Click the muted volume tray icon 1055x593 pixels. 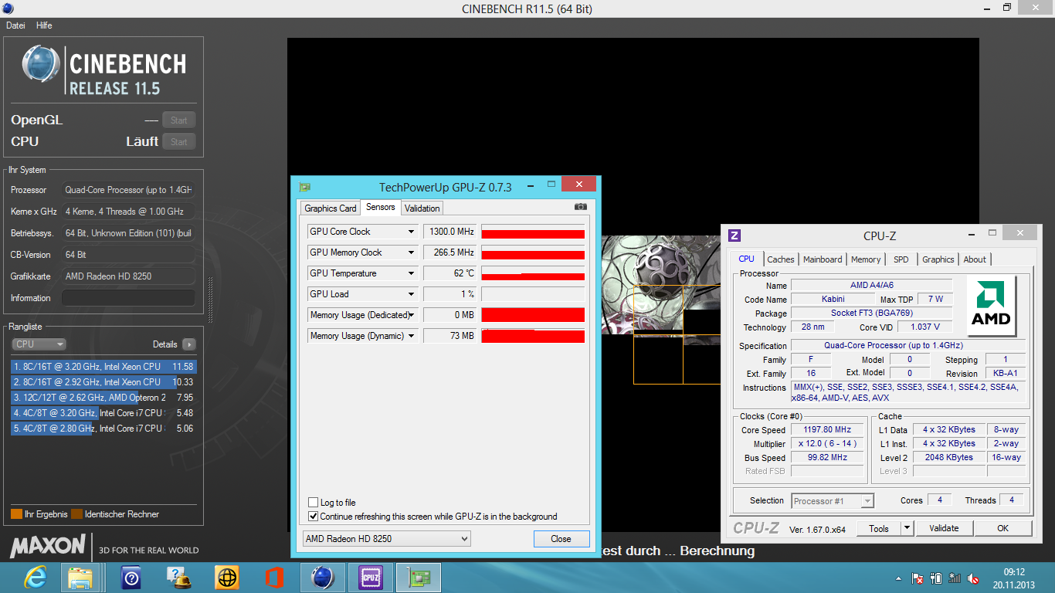[974, 578]
